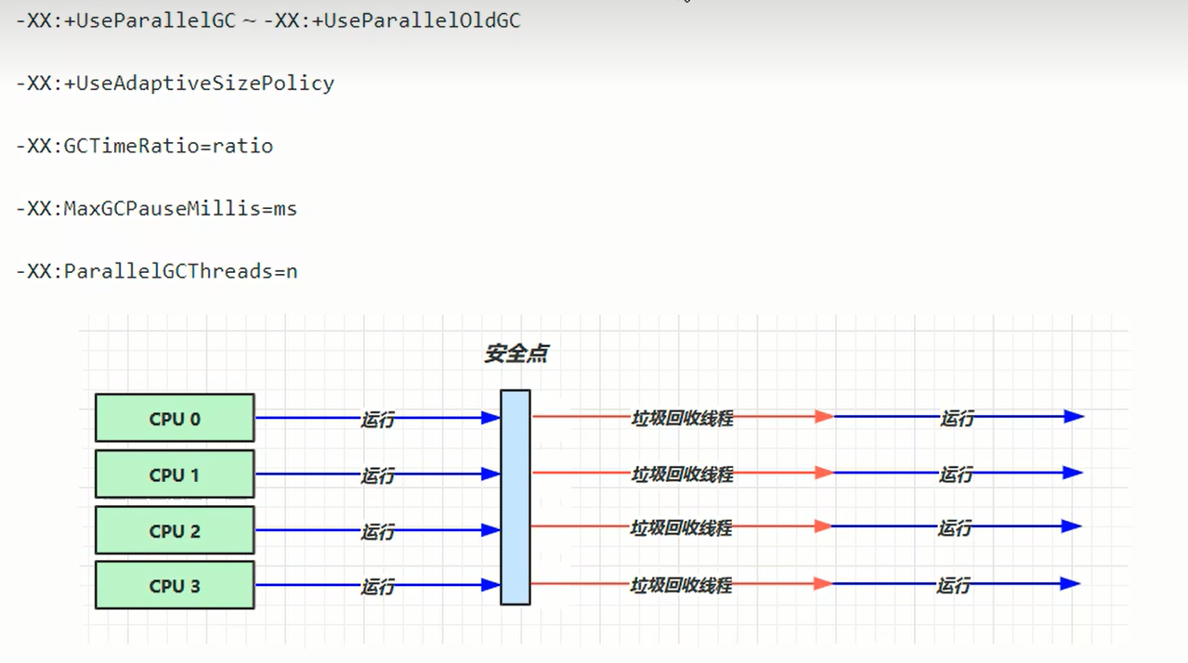Click "运行" between CPU 2 and safepoint bar
Image resolution: width=1188 pixels, height=663 pixels.
click(x=377, y=531)
